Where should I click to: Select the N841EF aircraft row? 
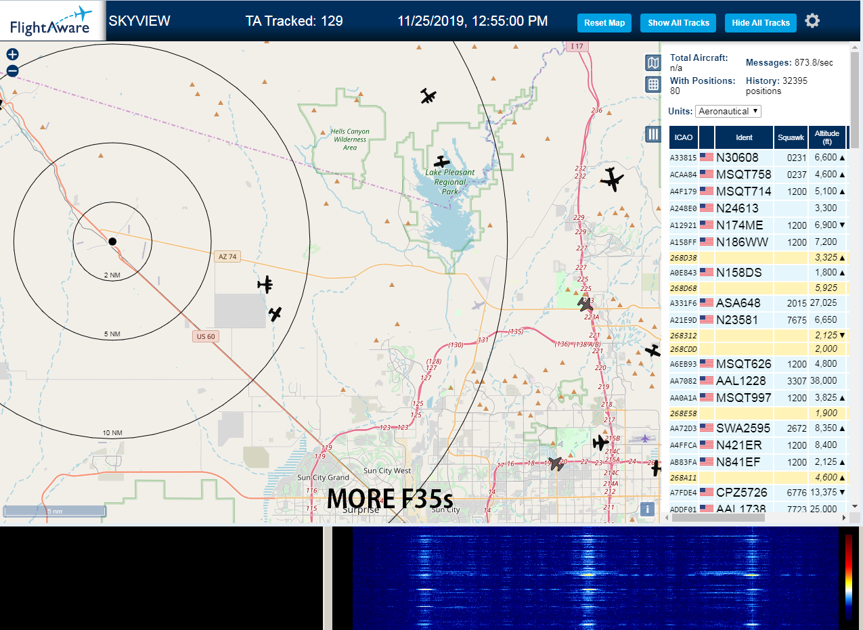coord(758,462)
